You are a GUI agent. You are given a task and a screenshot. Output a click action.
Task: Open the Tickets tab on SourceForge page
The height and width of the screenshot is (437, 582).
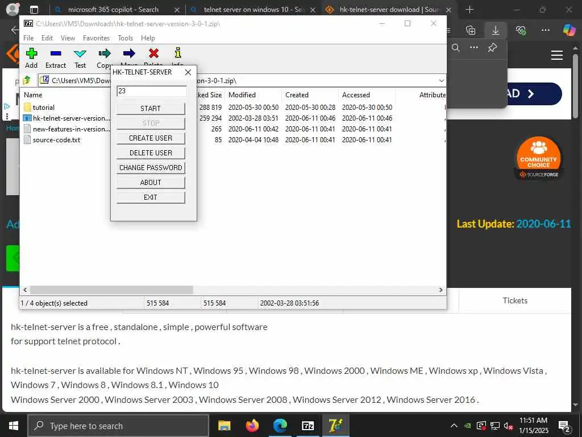pyautogui.click(x=515, y=300)
